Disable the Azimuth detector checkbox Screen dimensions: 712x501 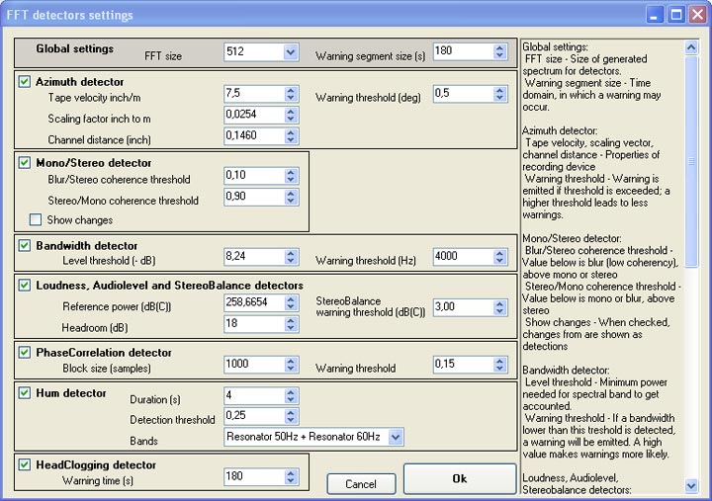click(25, 81)
